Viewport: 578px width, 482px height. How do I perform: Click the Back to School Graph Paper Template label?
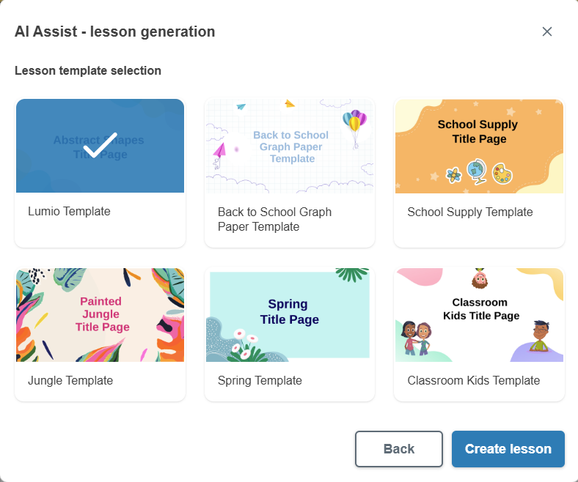click(x=274, y=219)
